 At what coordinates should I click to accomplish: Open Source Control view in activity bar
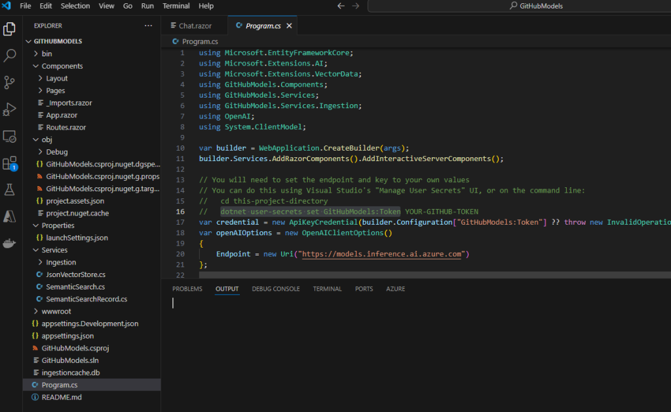(x=9, y=82)
